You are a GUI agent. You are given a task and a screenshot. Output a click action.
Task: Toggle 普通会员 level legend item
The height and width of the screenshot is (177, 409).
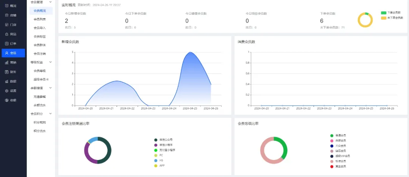click(338, 135)
